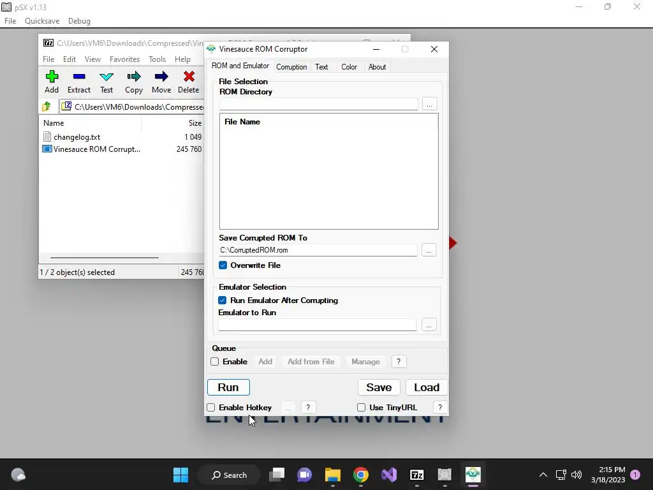Click the 7-Zip address path field
Viewport: 653px width, 490px height.
pyautogui.click(x=133, y=107)
